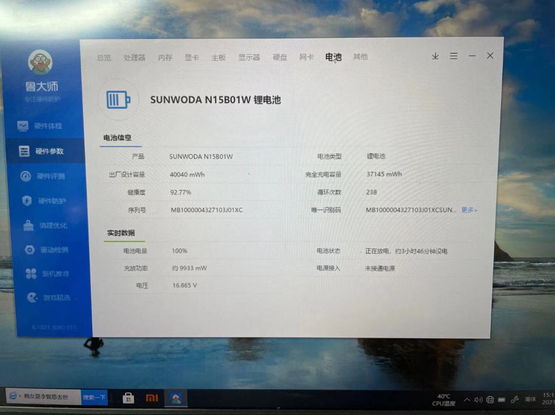Click the 简体 input method indicator
This screenshot has height=415, width=555.
530,400
